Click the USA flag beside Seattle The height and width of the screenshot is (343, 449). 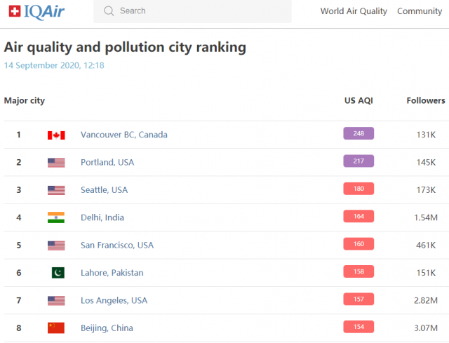(x=56, y=190)
